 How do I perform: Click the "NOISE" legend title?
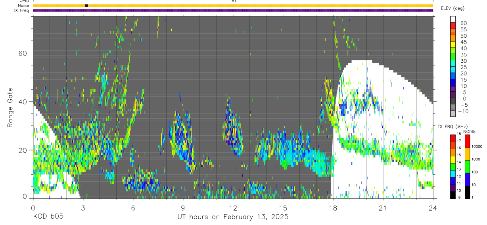point(469,131)
